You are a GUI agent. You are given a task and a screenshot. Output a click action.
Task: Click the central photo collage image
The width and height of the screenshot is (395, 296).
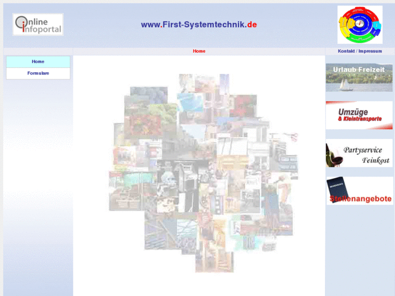coord(203,173)
